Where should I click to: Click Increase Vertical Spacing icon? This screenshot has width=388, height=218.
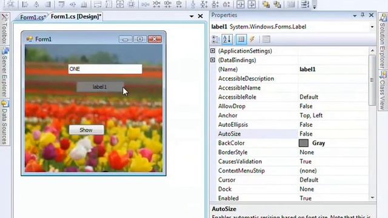[x=204, y=4]
